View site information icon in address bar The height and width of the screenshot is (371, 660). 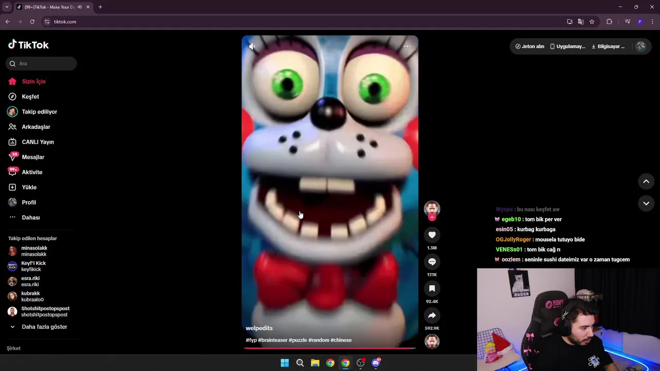(x=47, y=22)
